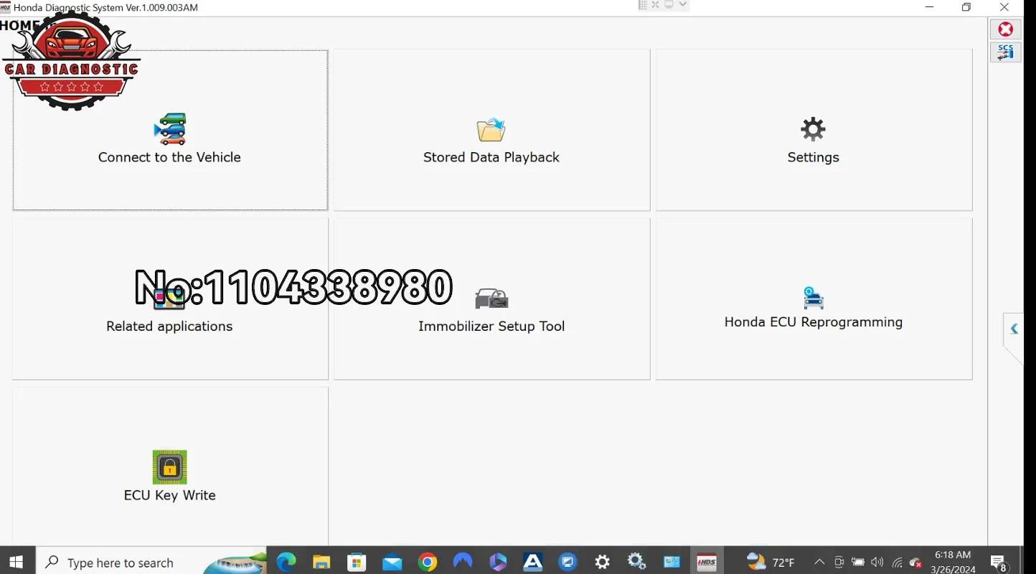Open Honda ECU Reprogramming

coord(814,299)
